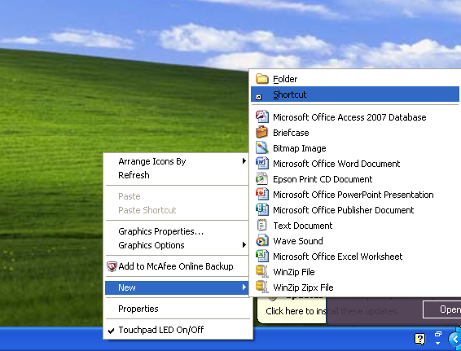This screenshot has height=351, width=461.
Task: Choose Graphics Properties... menu entry
Action: 178,231
